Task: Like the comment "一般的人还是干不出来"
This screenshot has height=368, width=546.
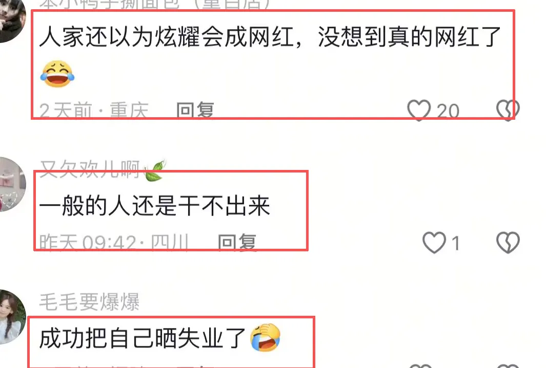Action: click(x=434, y=242)
